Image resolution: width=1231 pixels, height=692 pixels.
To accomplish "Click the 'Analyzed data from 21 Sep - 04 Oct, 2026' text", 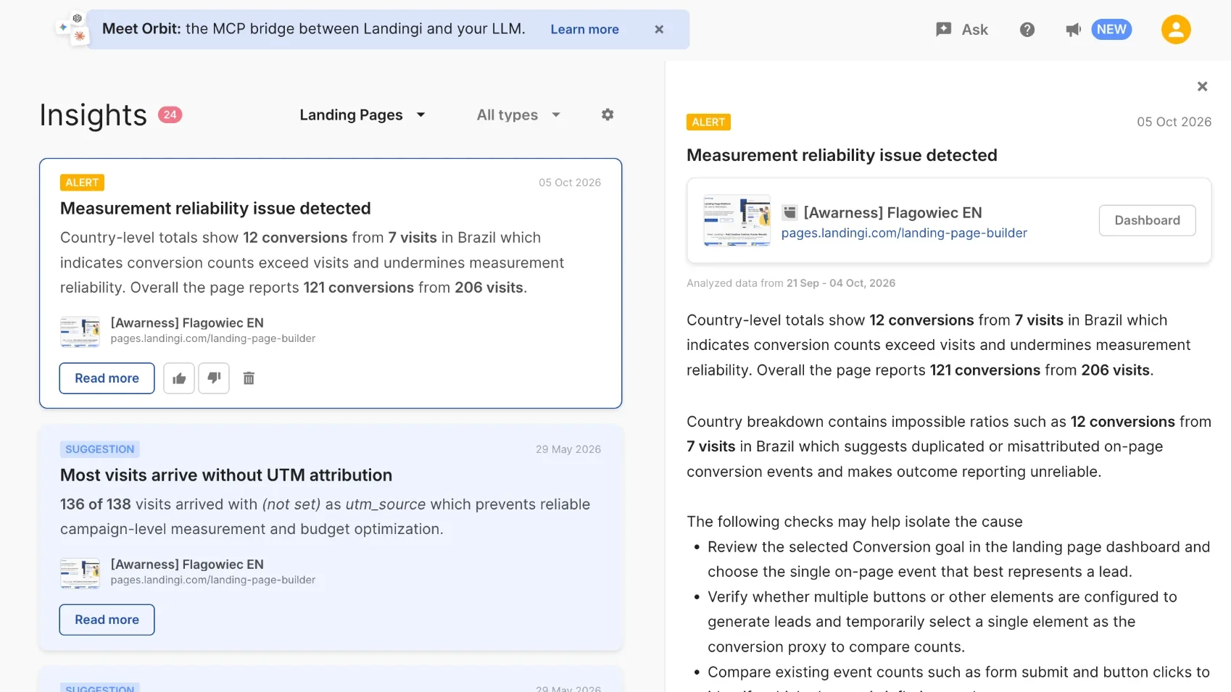I will click(791, 283).
